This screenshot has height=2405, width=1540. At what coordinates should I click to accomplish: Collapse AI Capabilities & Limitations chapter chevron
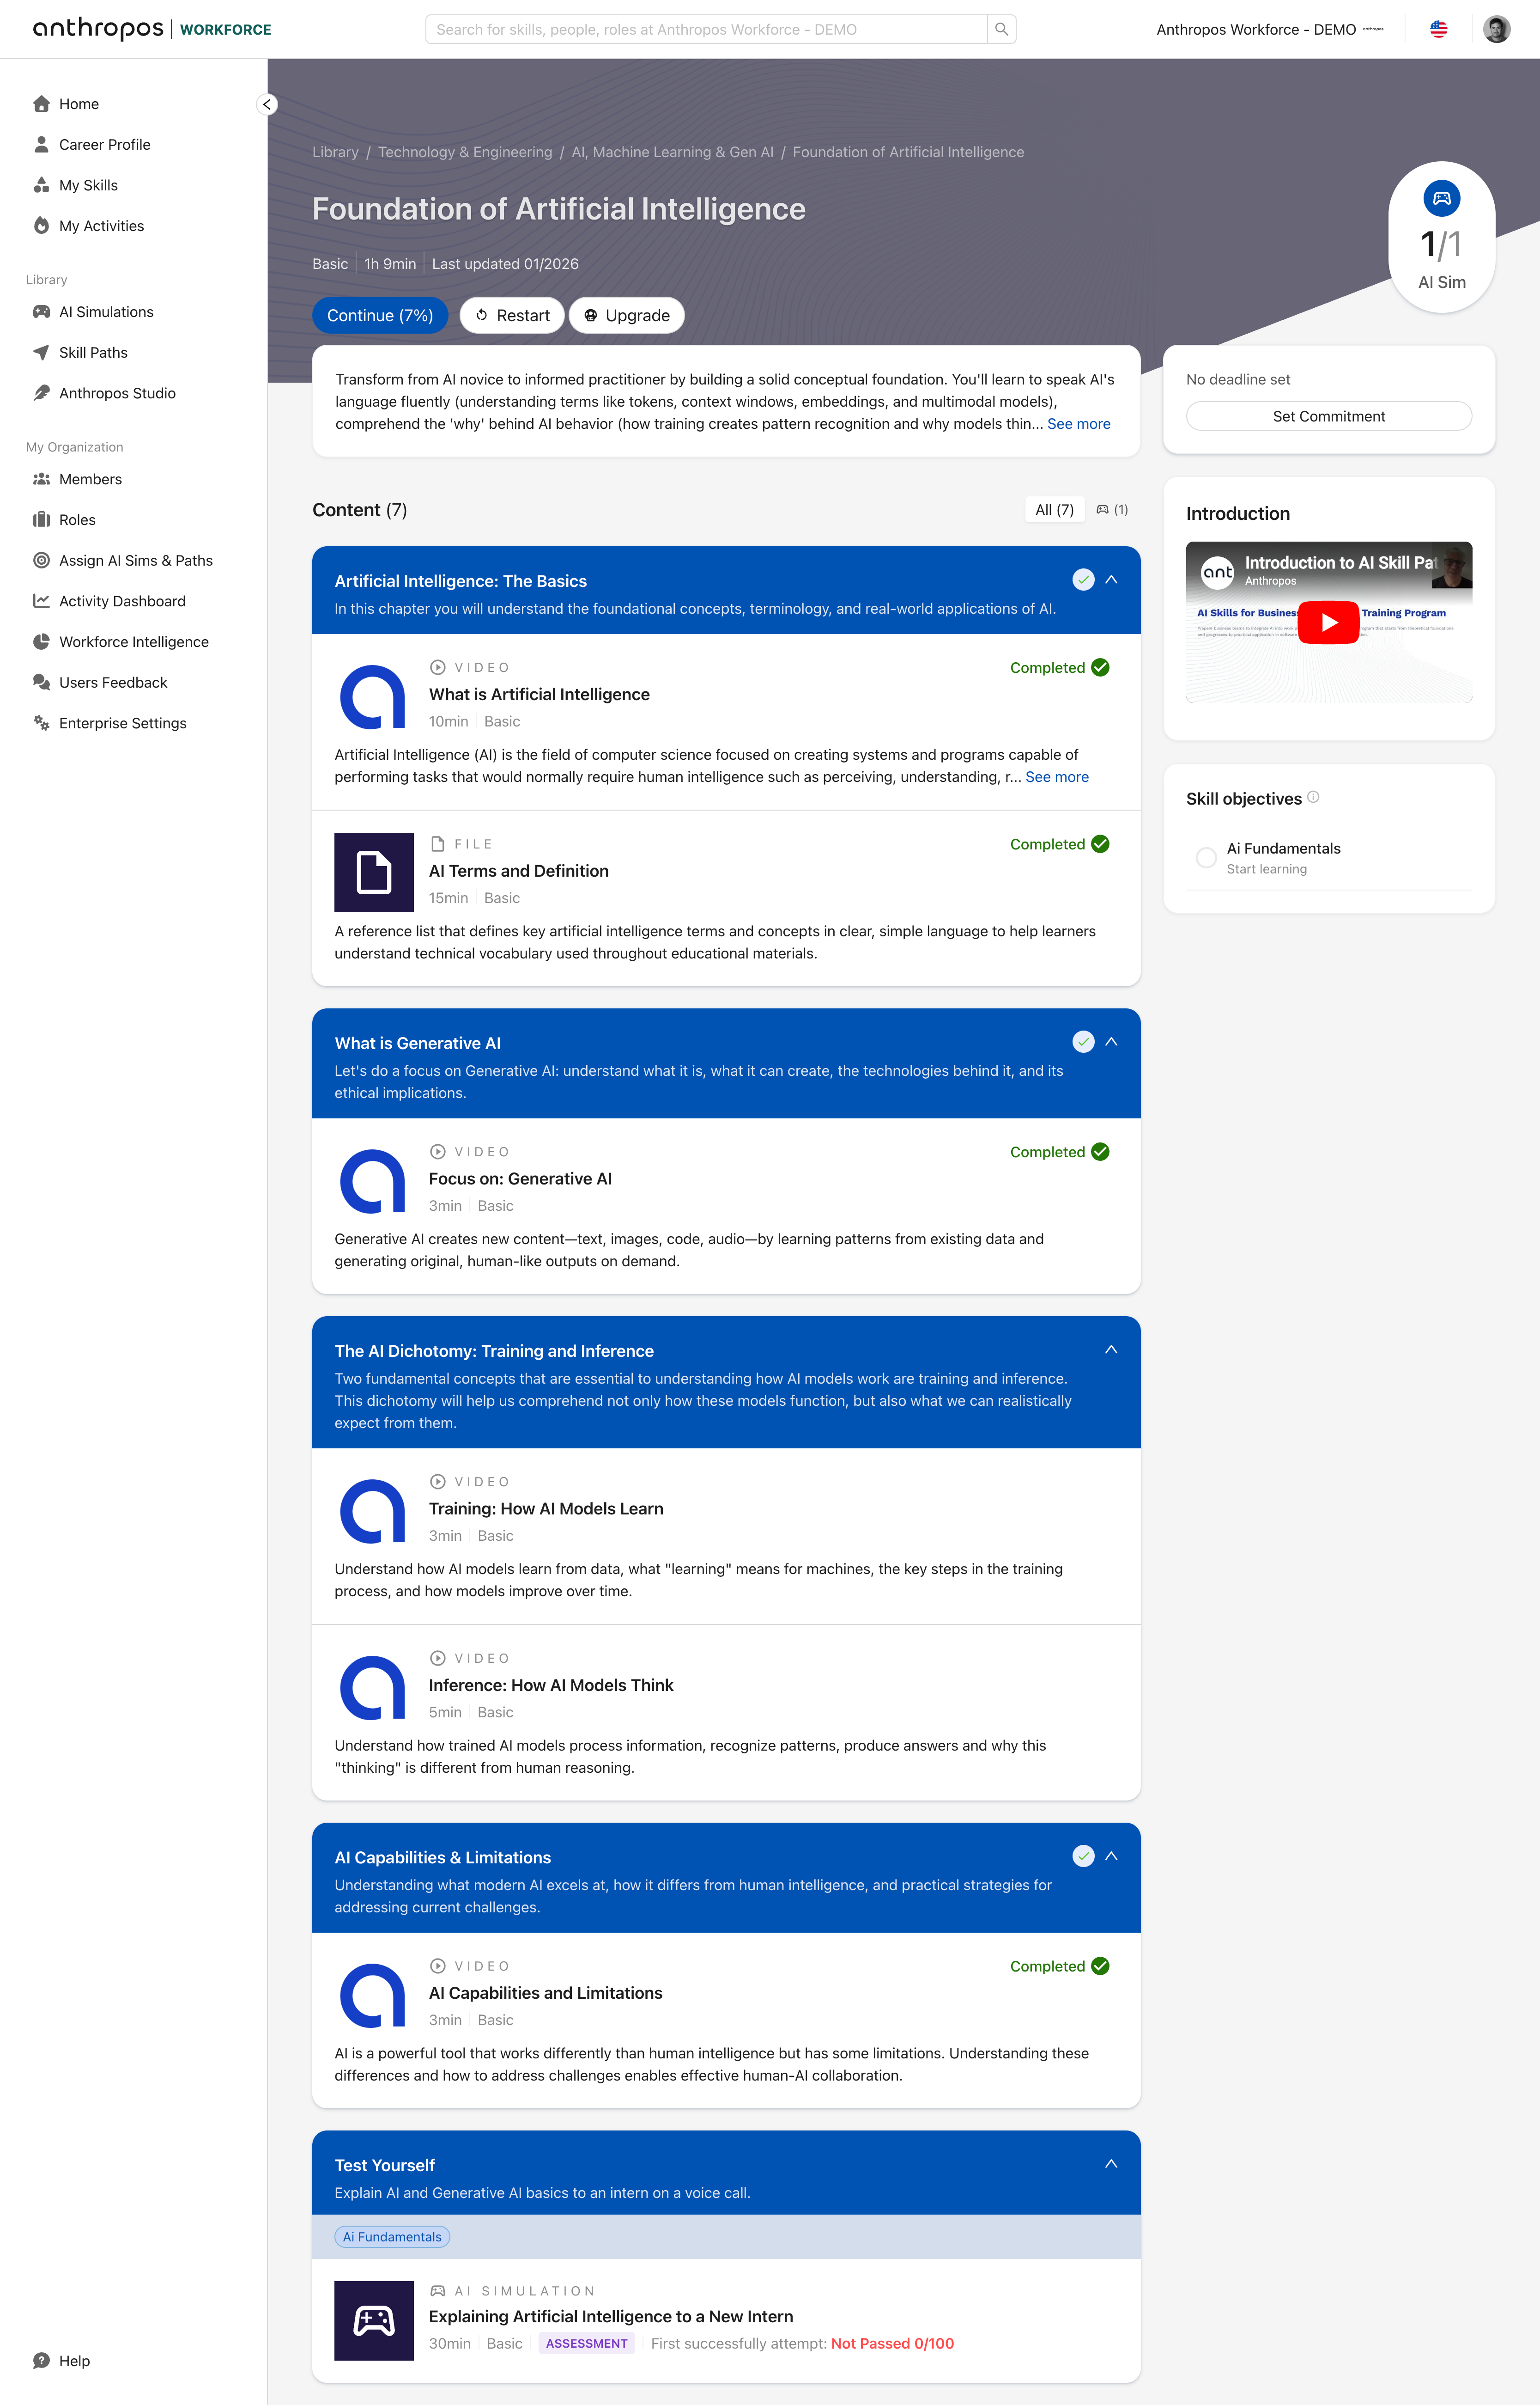pos(1111,1856)
